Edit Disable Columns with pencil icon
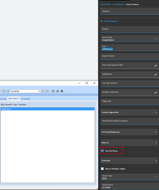159x190 pixels. point(156,93)
